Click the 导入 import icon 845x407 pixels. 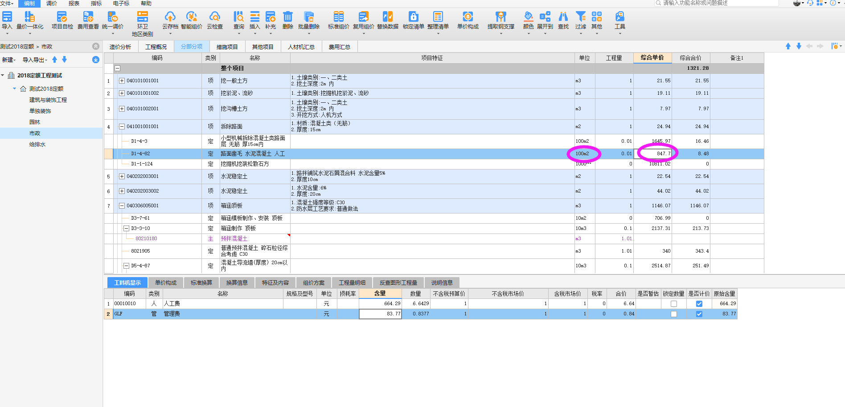[x=7, y=17]
